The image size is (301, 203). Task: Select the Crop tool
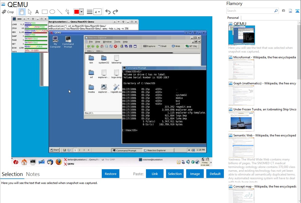click(x=8, y=12)
